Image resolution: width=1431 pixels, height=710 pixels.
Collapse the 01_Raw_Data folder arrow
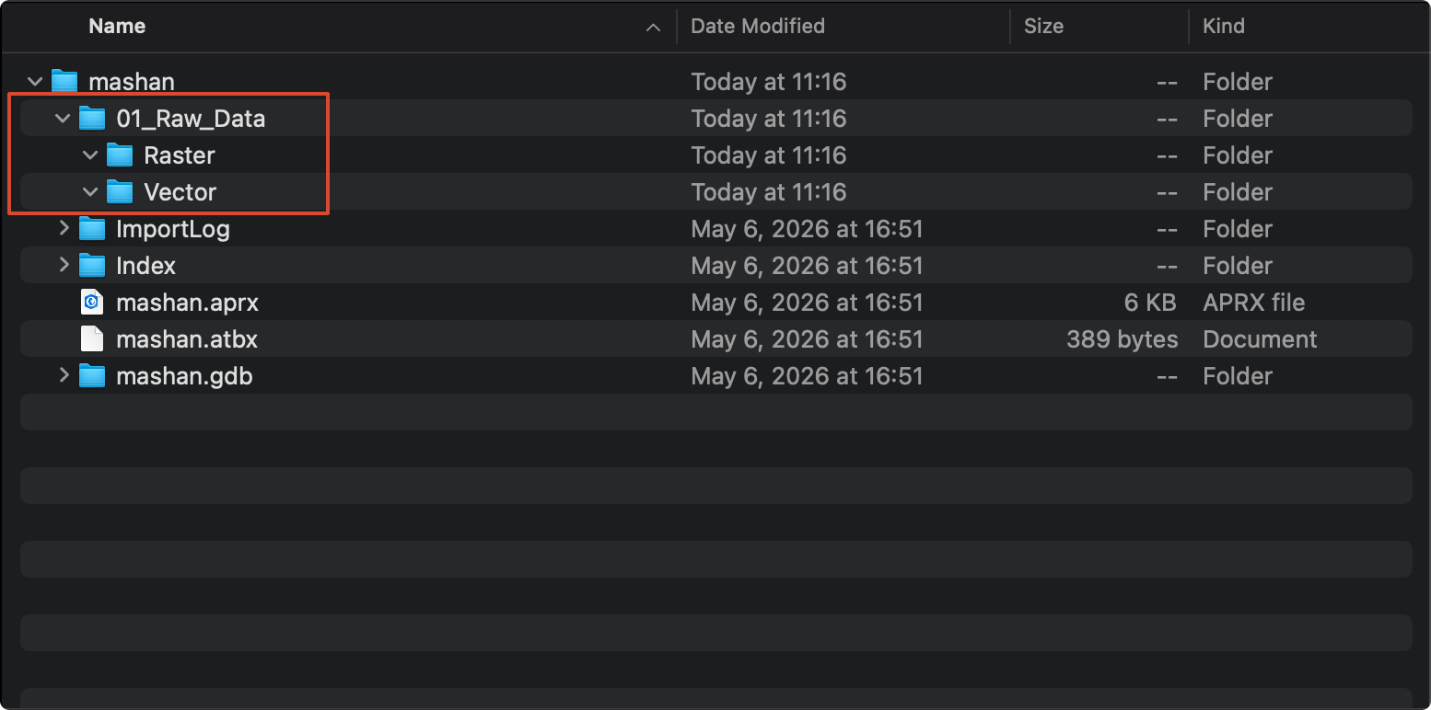(x=63, y=119)
